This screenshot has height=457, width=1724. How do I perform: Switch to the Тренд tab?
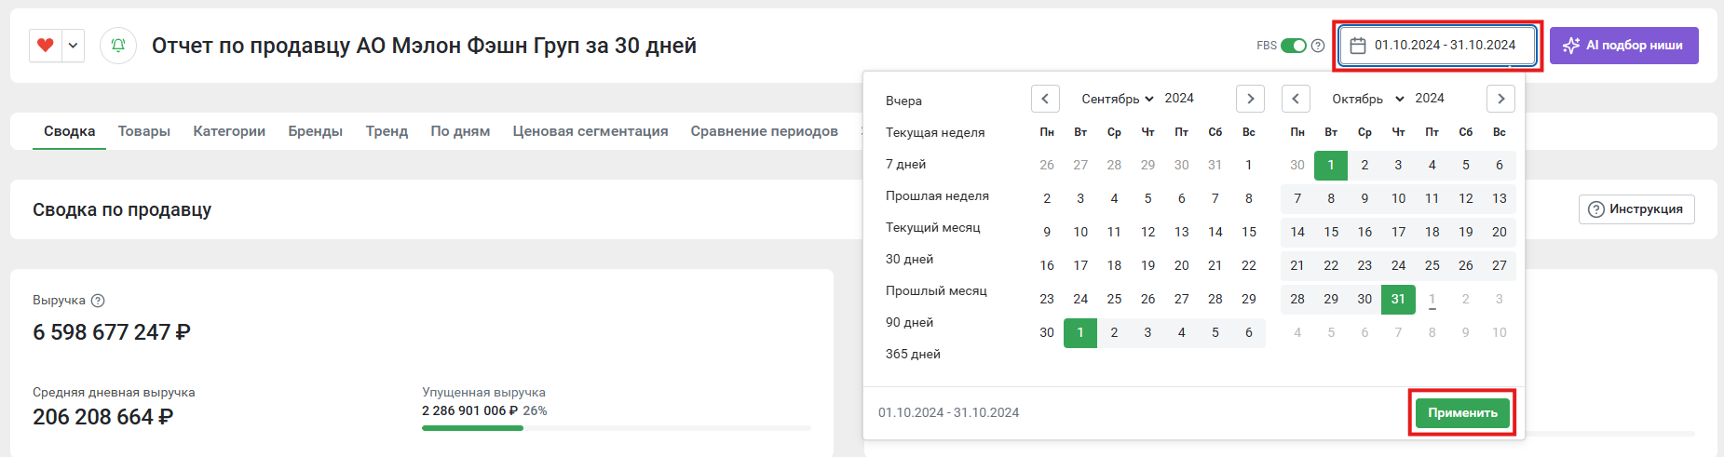[387, 131]
